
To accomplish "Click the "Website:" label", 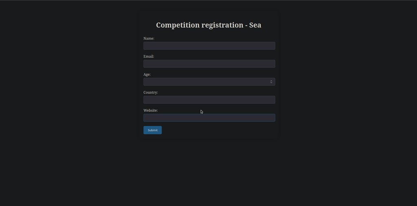I will (x=151, y=111).
